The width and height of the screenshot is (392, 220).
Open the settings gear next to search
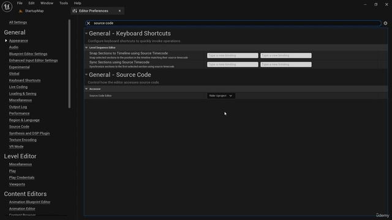click(385, 23)
